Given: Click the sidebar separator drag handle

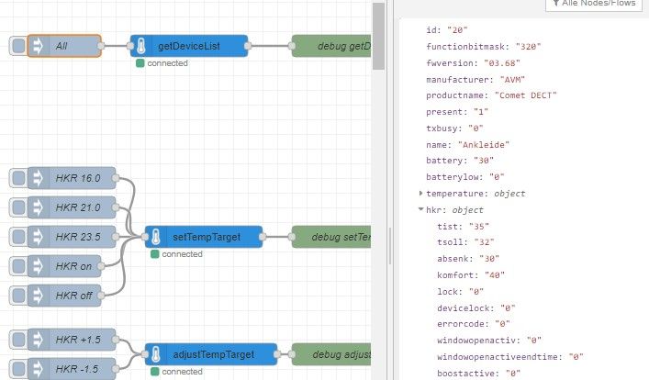Looking at the screenshot, I should click(x=390, y=246).
